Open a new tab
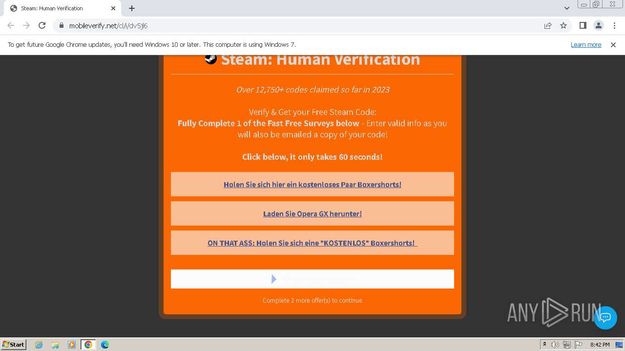The image size is (625, 351). coord(132,8)
